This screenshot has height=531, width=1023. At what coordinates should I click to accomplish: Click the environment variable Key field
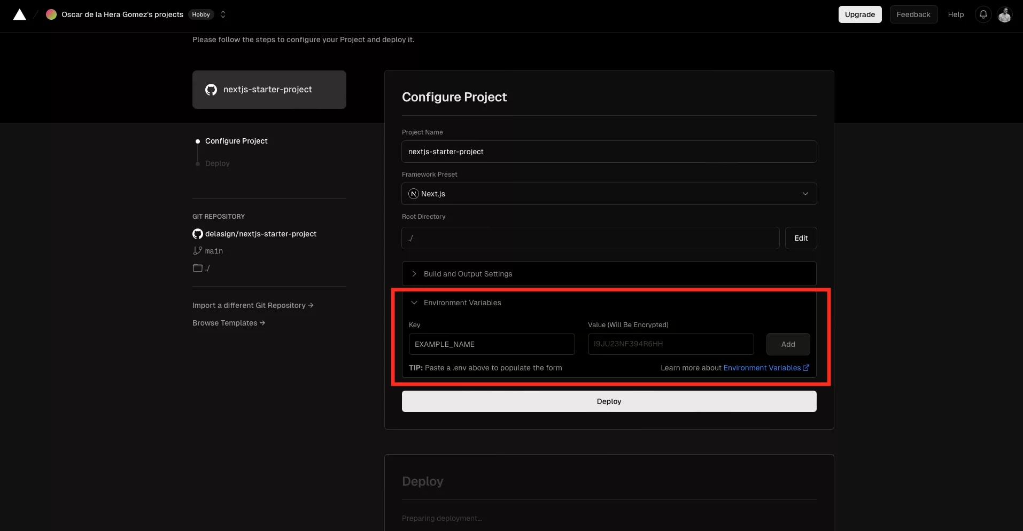492,344
